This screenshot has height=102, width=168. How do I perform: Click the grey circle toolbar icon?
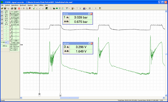pos(24,8)
